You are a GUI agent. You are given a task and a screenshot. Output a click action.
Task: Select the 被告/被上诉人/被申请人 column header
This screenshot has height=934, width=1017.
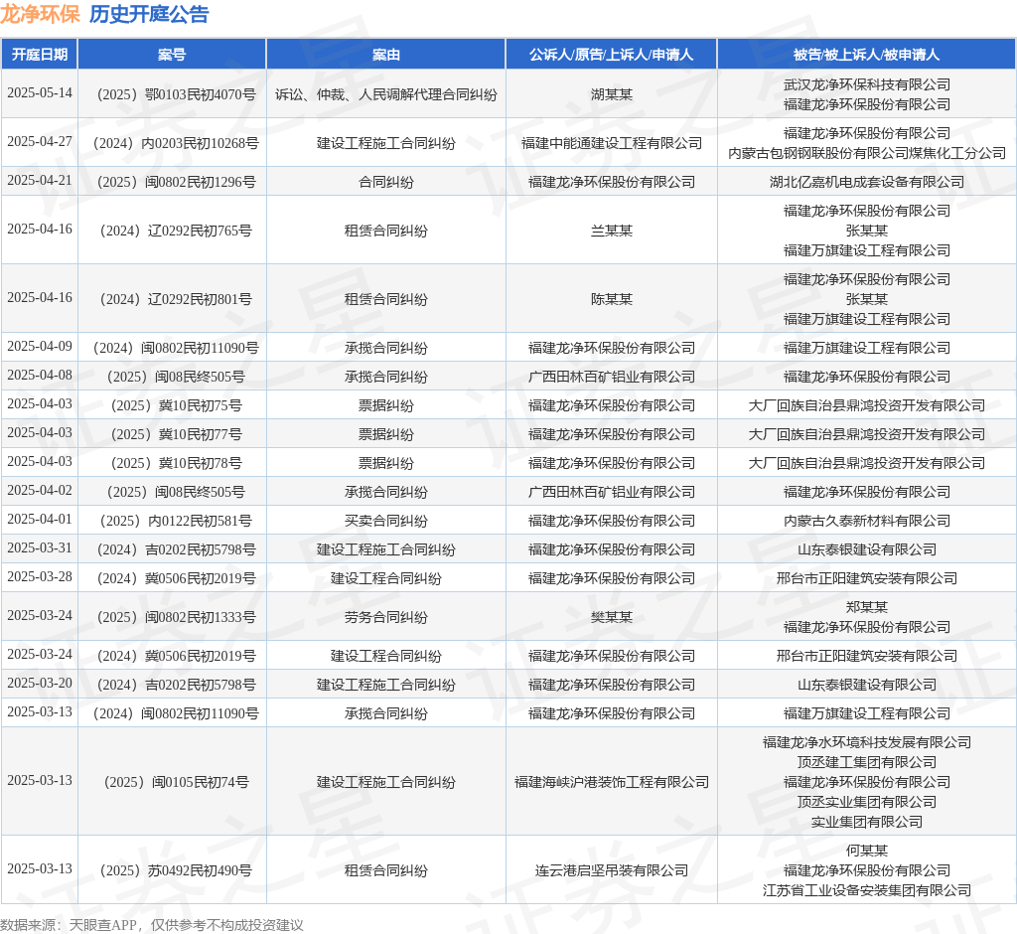point(866,55)
